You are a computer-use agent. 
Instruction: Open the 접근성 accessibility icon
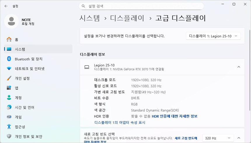9,127
